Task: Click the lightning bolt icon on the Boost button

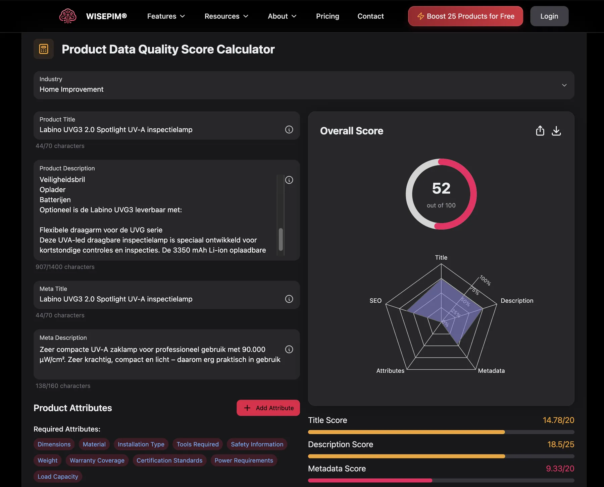Action: pyautogui.click(x=420, y=16)
